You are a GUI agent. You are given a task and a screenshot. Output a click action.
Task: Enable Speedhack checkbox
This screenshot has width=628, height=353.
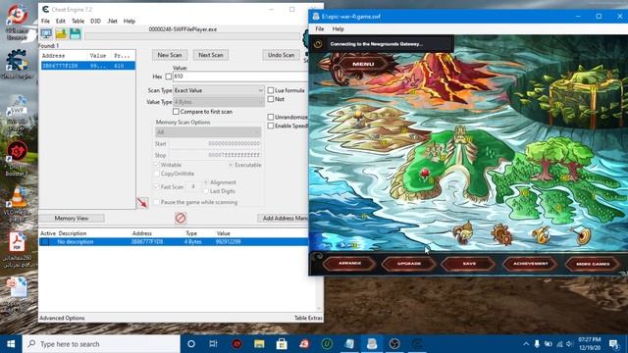point(271,126)
